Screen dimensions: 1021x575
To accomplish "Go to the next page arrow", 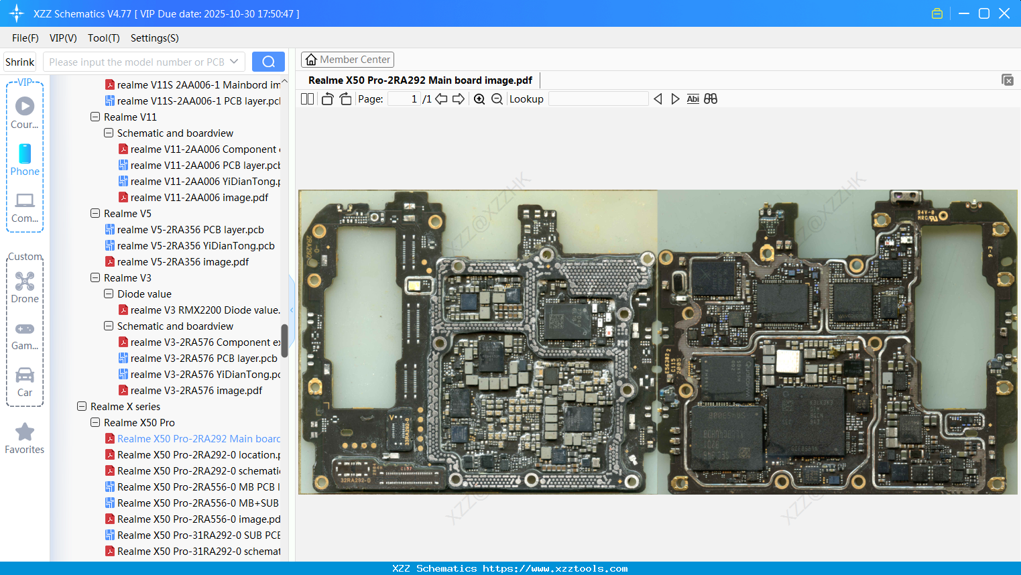I will [459, 99].
